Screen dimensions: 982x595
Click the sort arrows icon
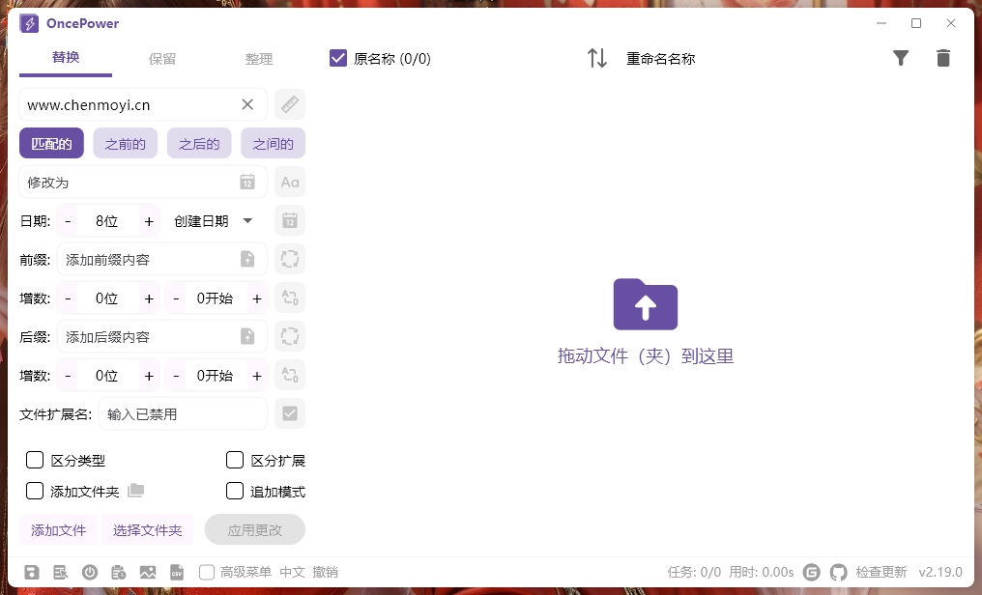[597, 58]
